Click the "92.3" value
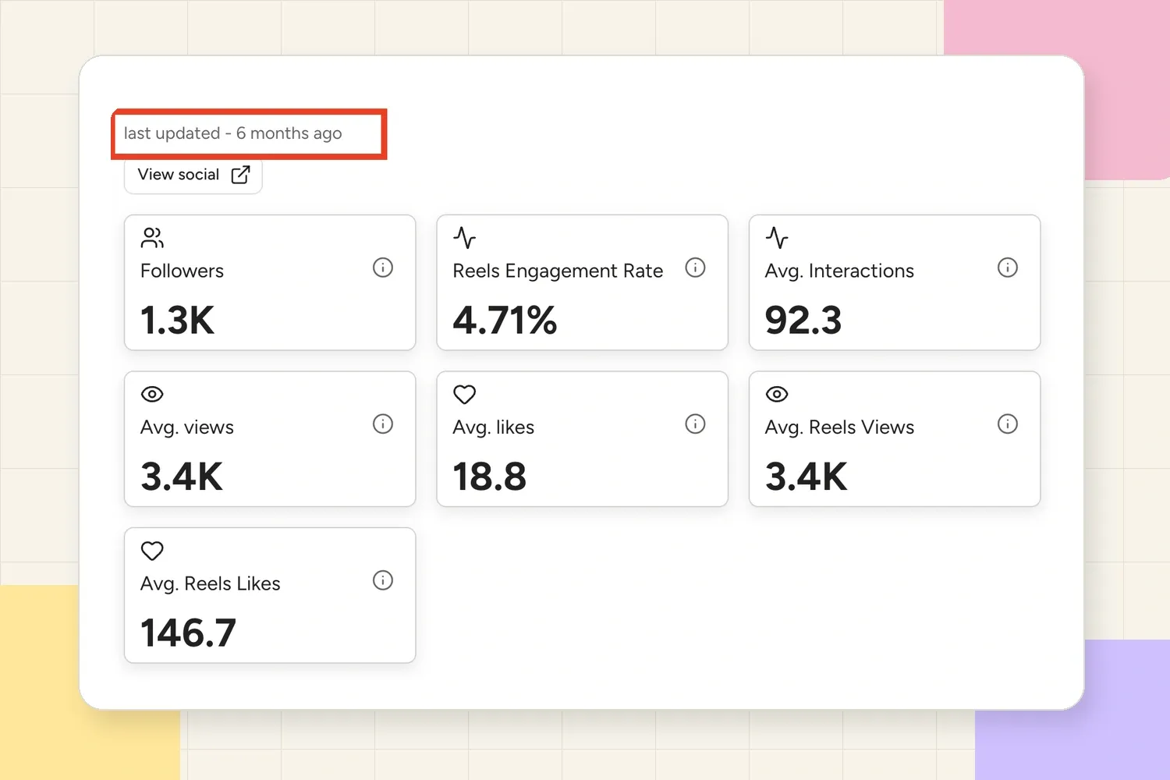The width and height of the screenshot is (1170, 780). [x=803, y=321]
